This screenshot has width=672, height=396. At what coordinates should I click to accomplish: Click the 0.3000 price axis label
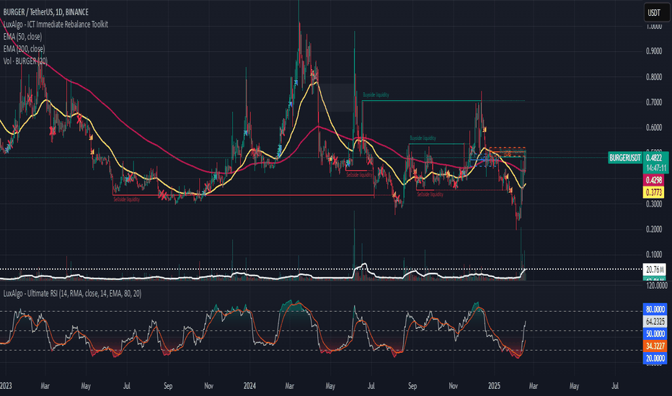pos(654,204)
